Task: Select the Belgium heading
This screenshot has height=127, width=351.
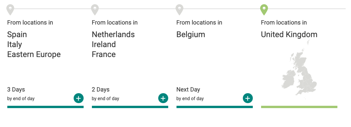Action: (x=191, y=34)
